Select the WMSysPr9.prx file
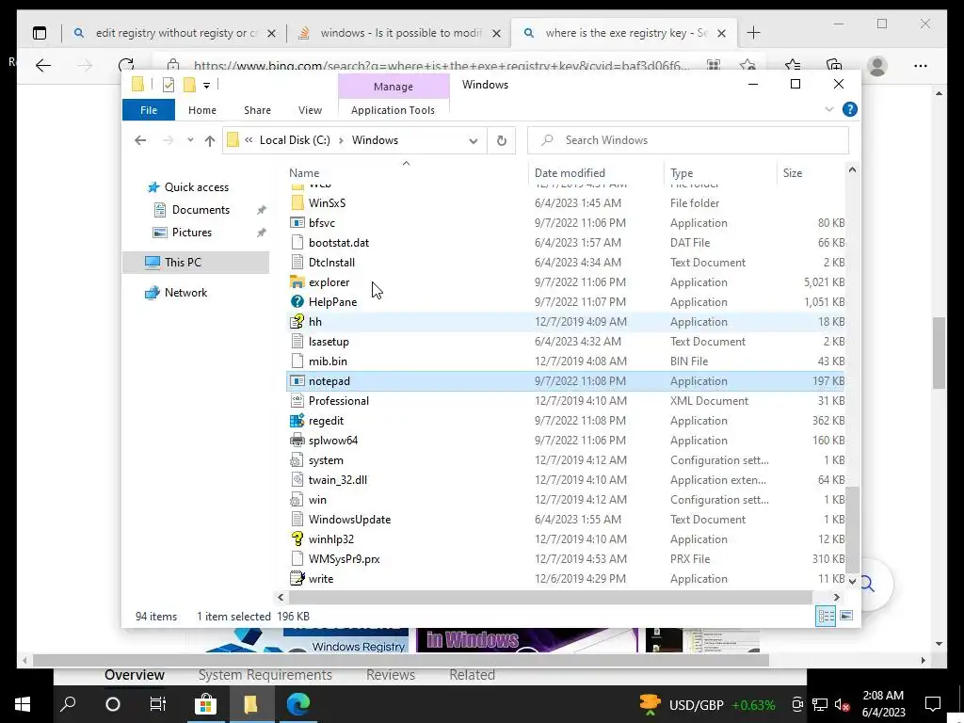 (566, 559)
